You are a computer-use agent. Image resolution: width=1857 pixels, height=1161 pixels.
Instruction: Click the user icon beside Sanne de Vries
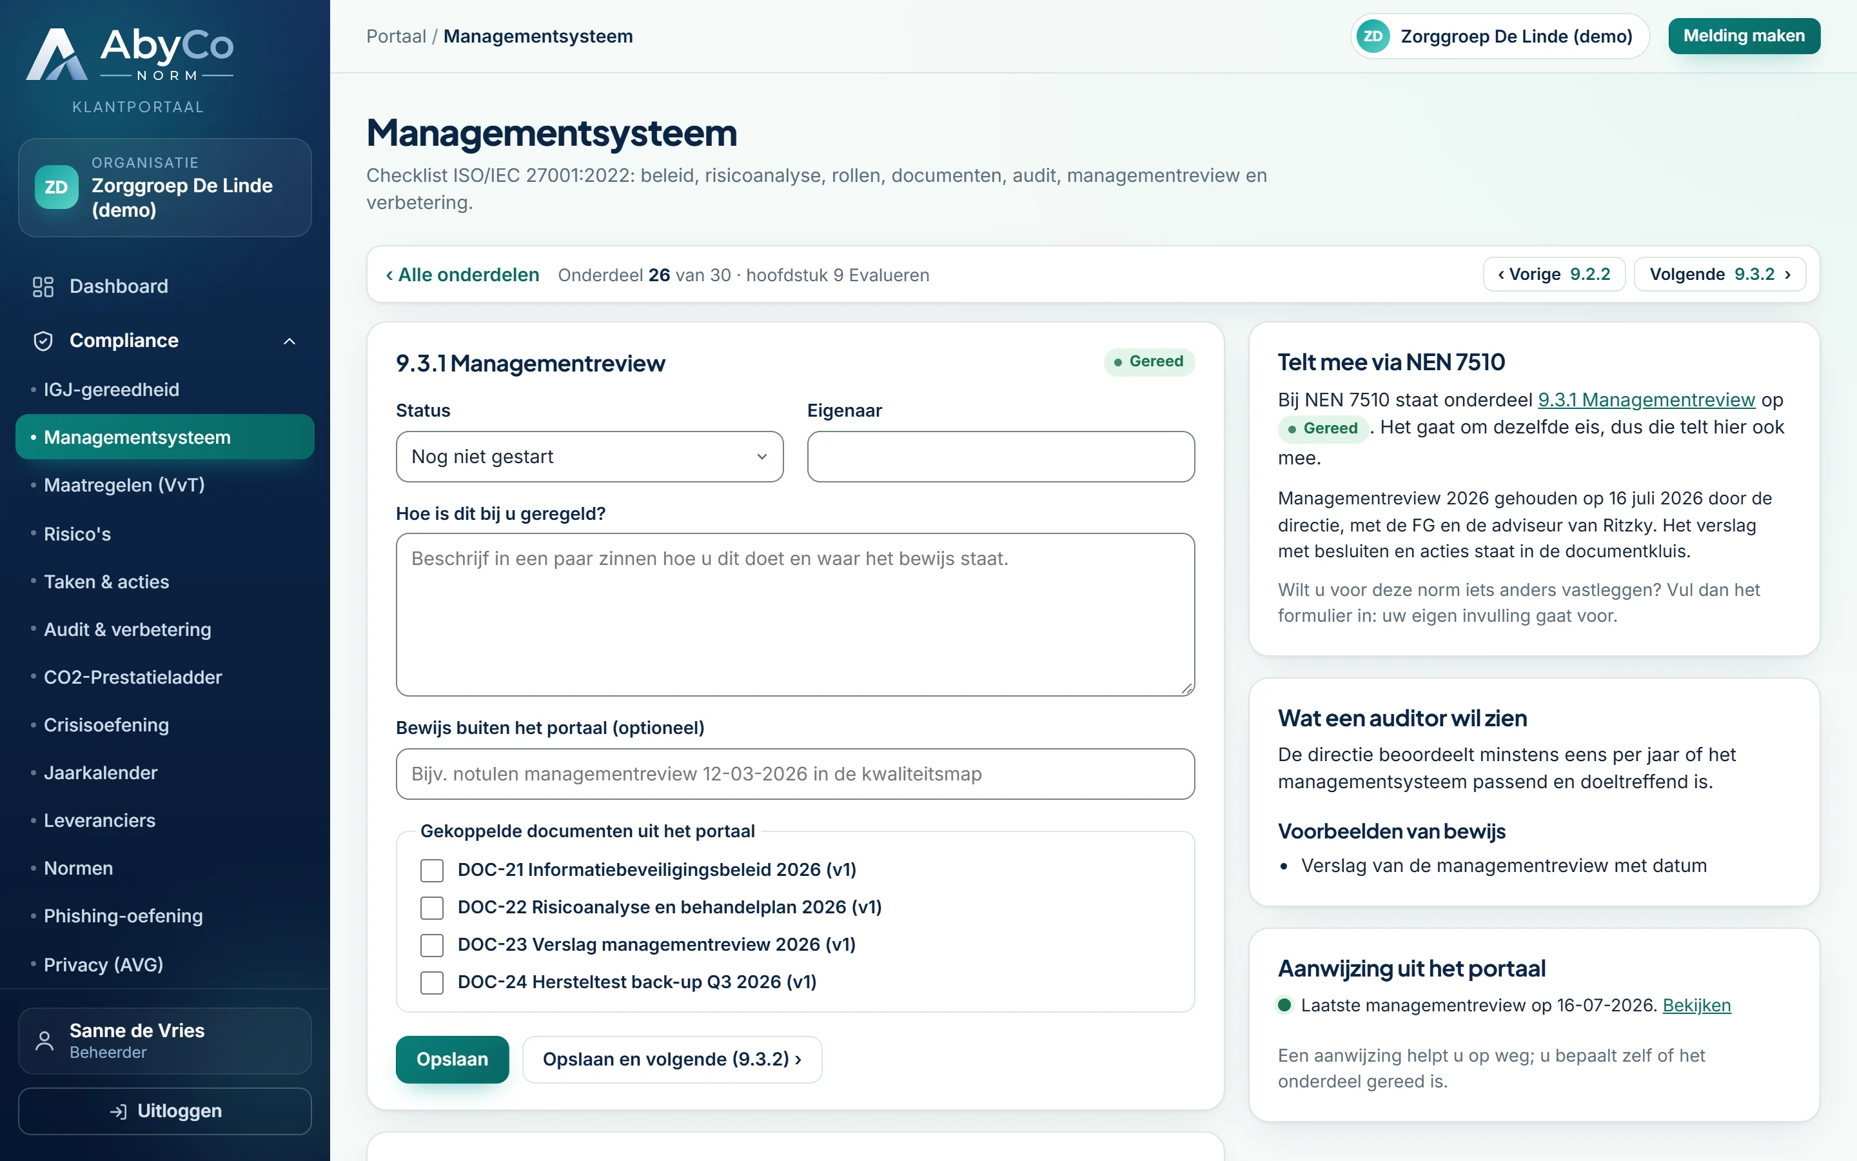[x=44, y=1040]
